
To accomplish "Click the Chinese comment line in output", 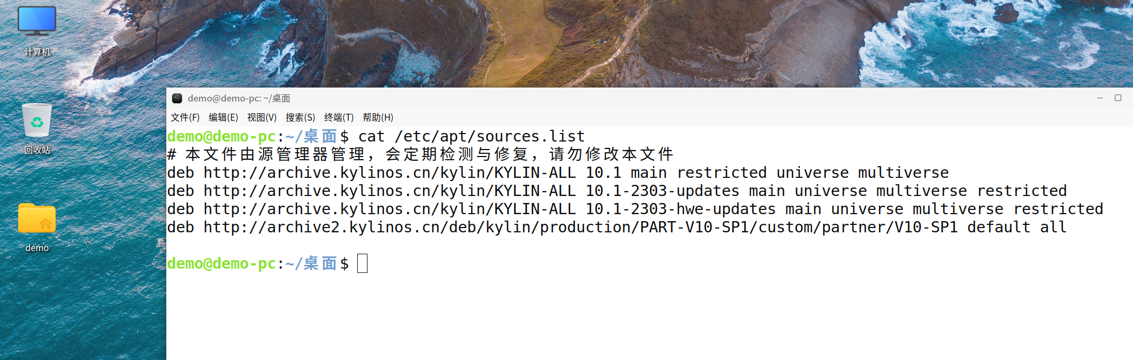I will tap(420, 154).
